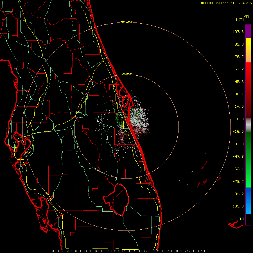Select the -0.9 scale value
The image size is (253, 253).
tap(239, 119)
